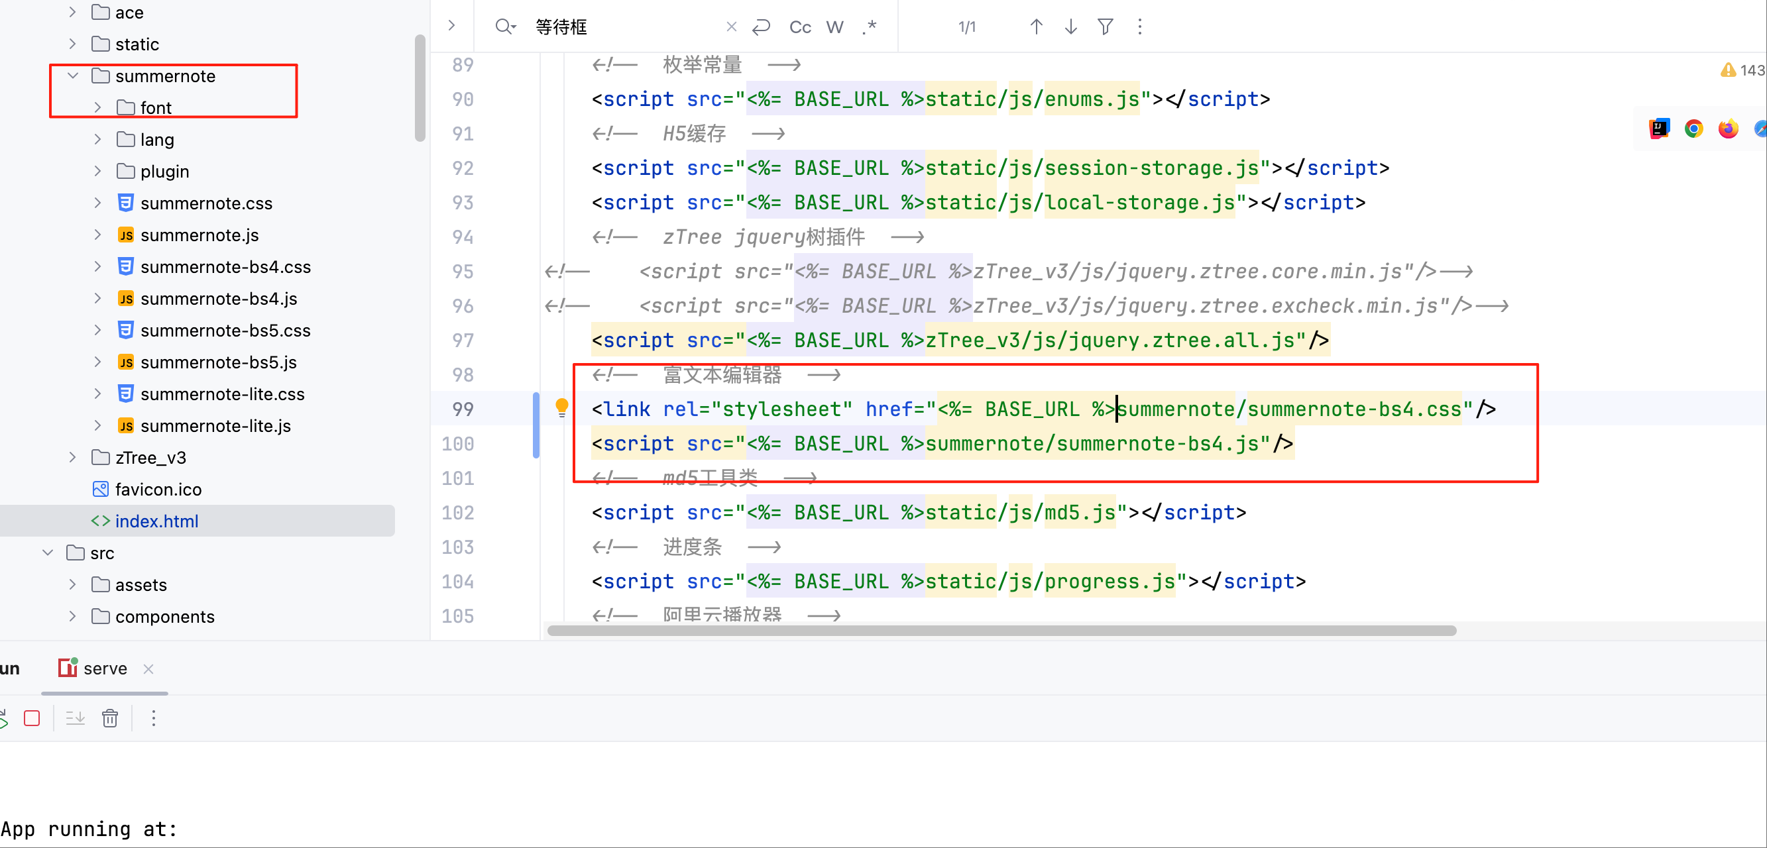
Task: Expand the plugin folder
Action: (x=97, y=171)
